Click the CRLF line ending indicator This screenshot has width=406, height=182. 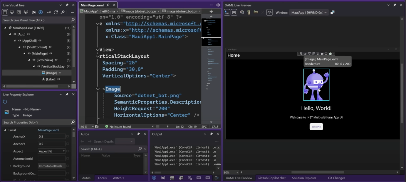click(x=215, y=127)
